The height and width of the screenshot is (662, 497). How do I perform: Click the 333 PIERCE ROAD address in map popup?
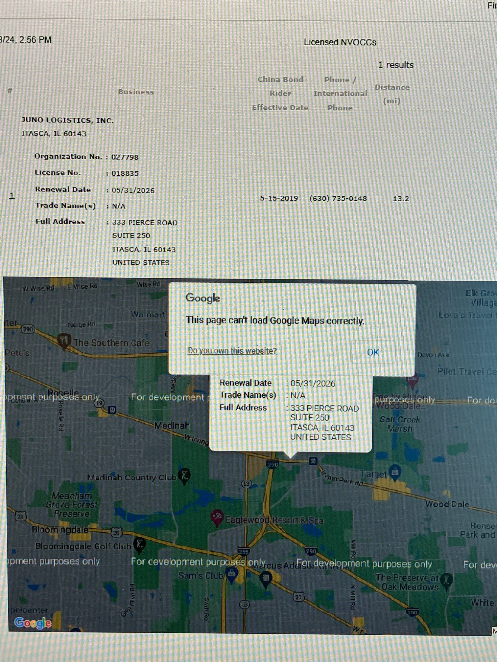tap(324, 408)
